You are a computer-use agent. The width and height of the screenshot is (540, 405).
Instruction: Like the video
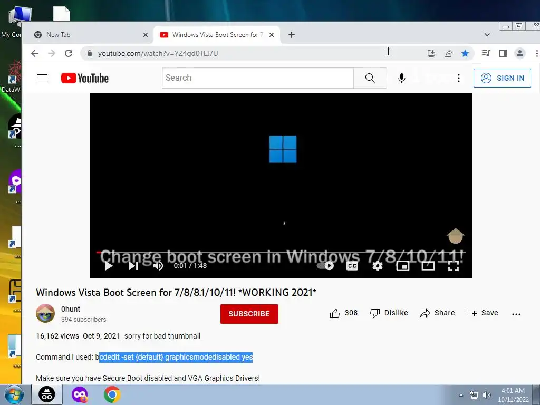point(344,313)
